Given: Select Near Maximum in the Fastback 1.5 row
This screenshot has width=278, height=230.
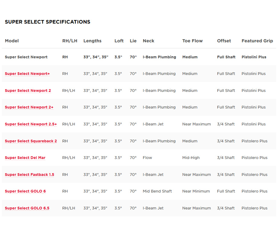Looking at the screenshot, I should 197,174.
